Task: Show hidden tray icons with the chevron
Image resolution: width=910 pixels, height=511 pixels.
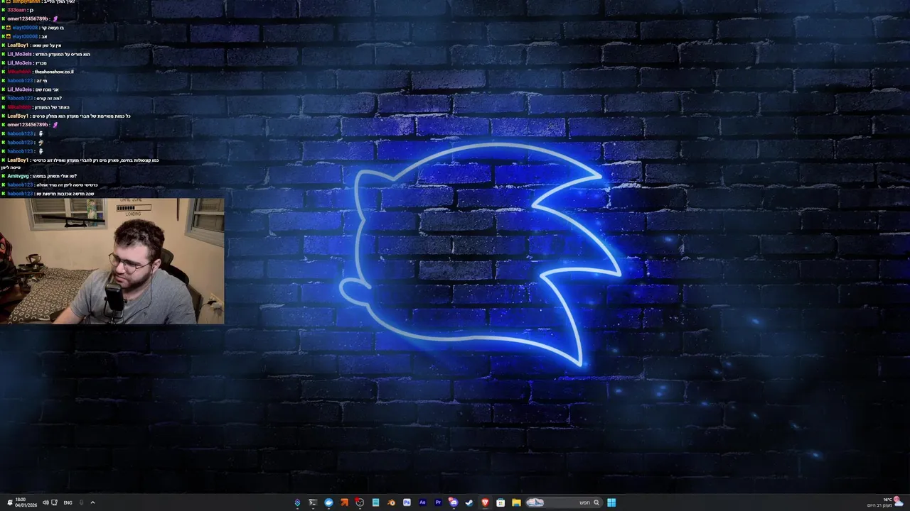Action: tap(92, 502)
